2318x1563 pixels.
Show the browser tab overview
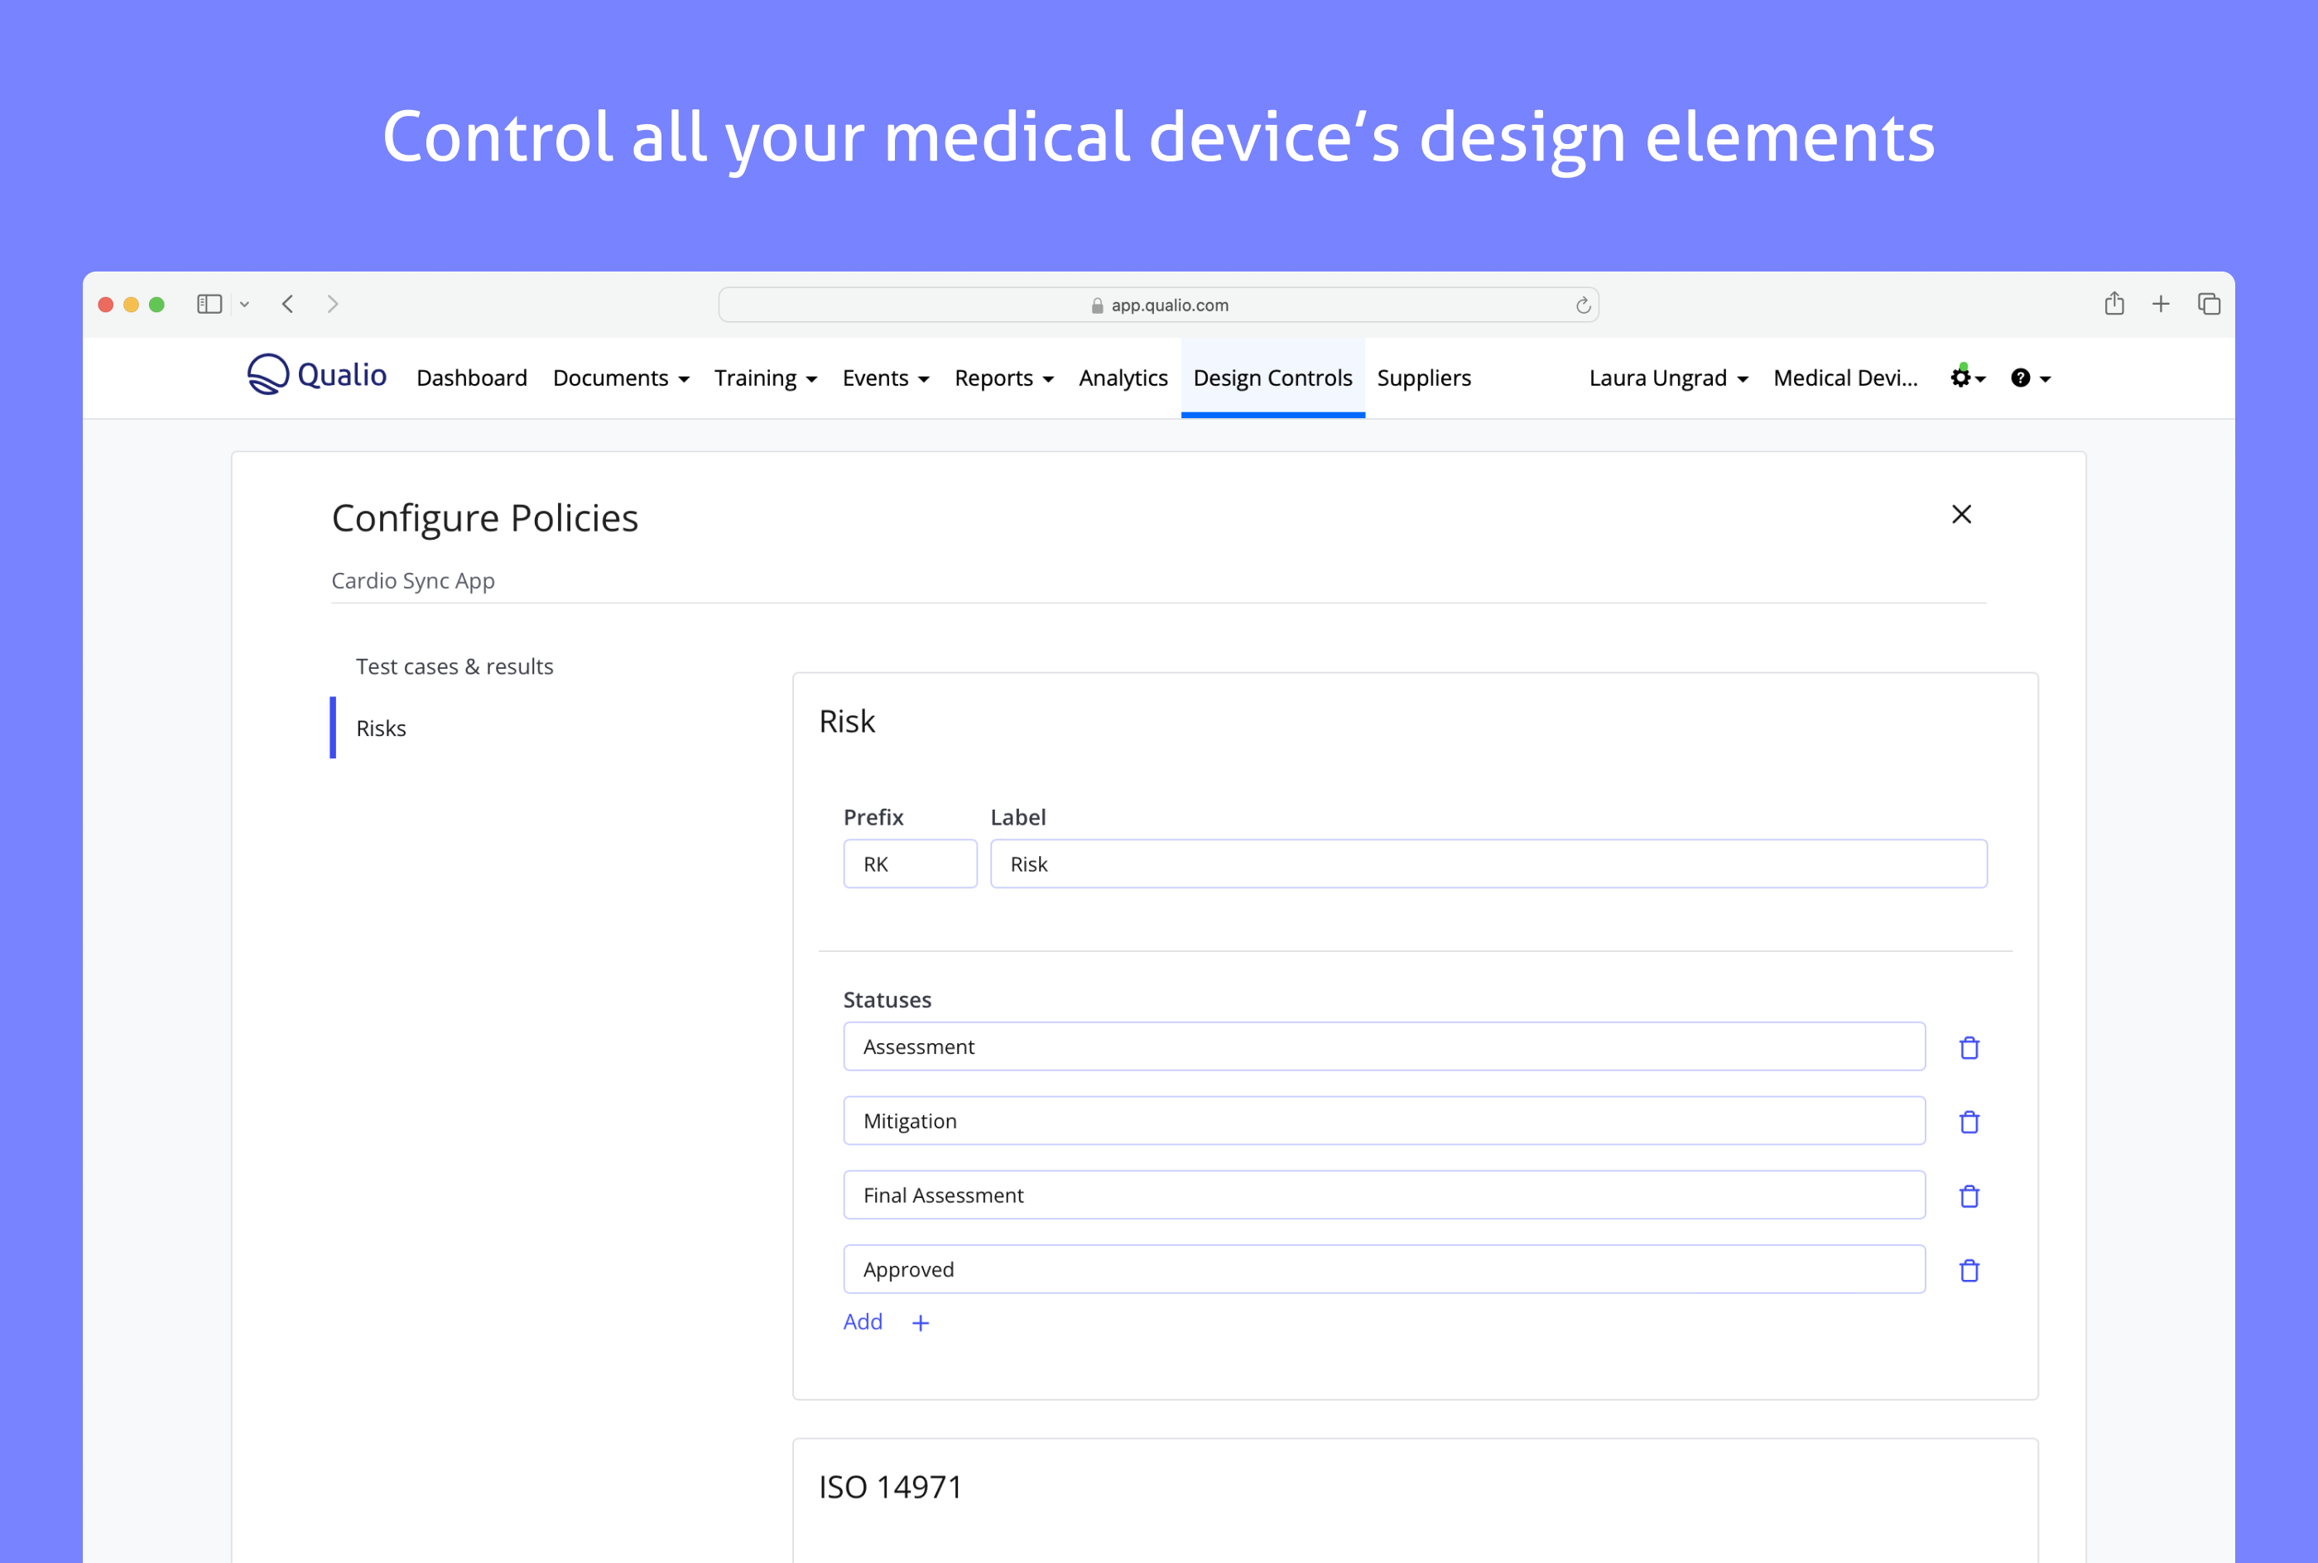point(2209,304)
